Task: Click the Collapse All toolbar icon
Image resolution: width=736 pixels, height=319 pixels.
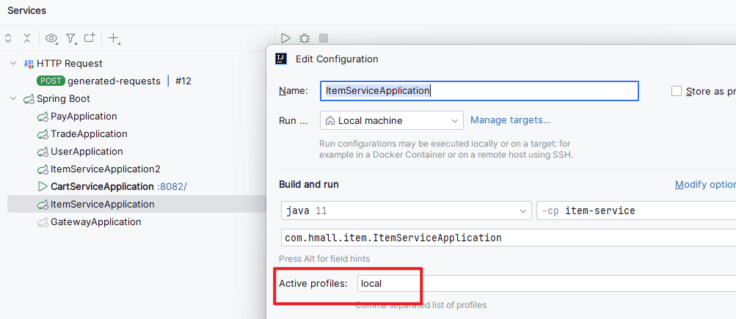Action: click(27, 38)
